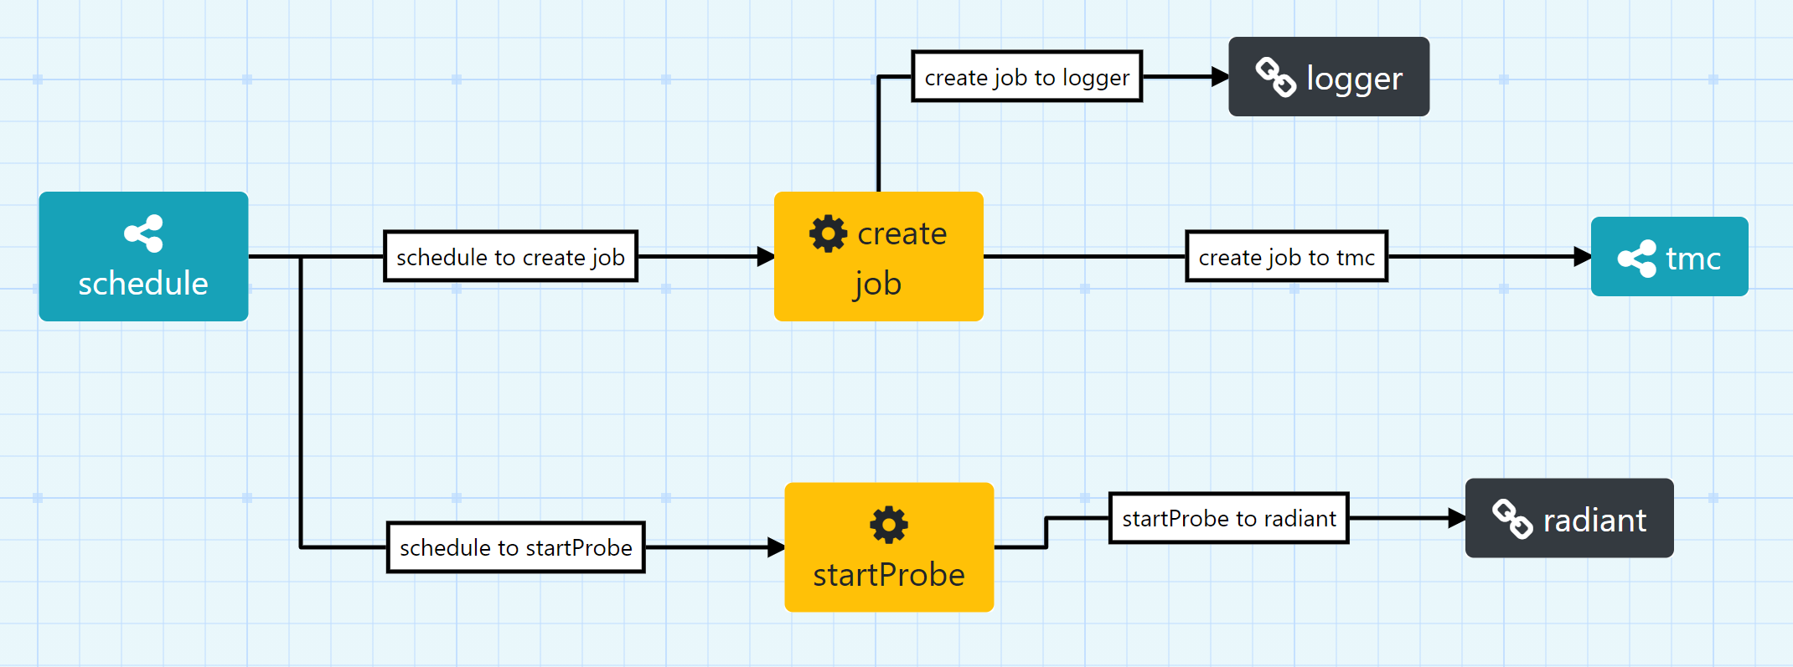Click the chain link icon on logger node
Viewport: 1793px width, 667px height.
(x=1275, y=77)
